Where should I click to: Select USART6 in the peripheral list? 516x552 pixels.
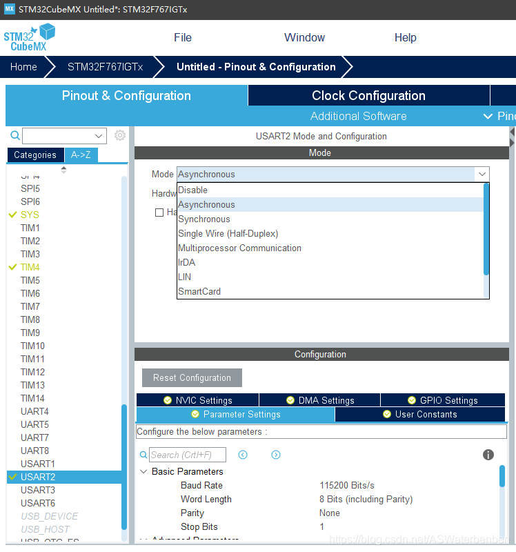38,503
